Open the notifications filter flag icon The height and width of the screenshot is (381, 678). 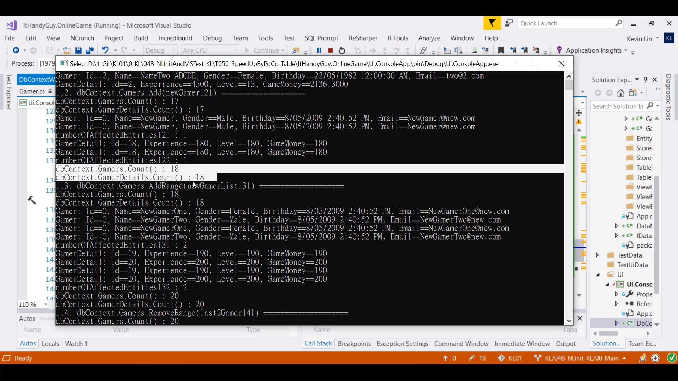tap(492, 23)
